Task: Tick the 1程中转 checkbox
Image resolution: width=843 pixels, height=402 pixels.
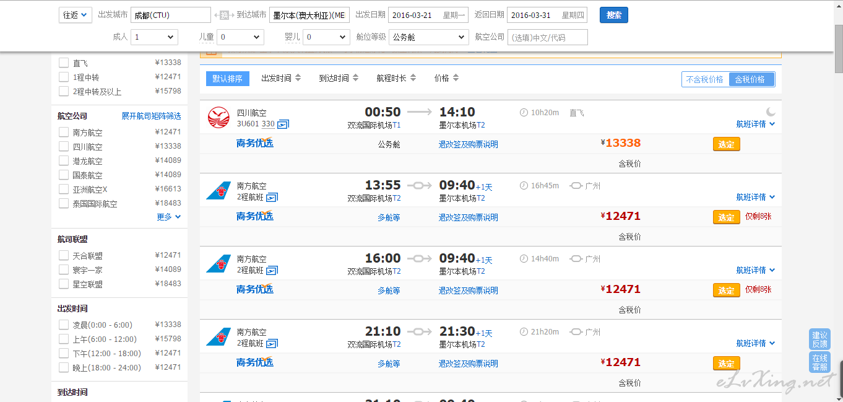Action: tap(64, 77)
